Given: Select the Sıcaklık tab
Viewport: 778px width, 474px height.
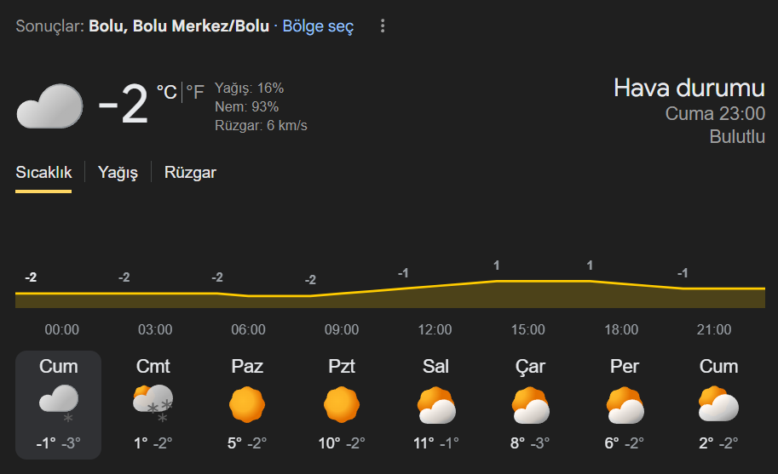Looking at the screenshot, I should (43, 173).
